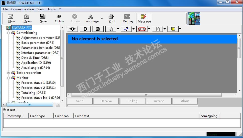This screenshot has height=138, width=243.
Task: Click tree panel horizontal scrollbar thumb
Action: [x=29, y=104]
